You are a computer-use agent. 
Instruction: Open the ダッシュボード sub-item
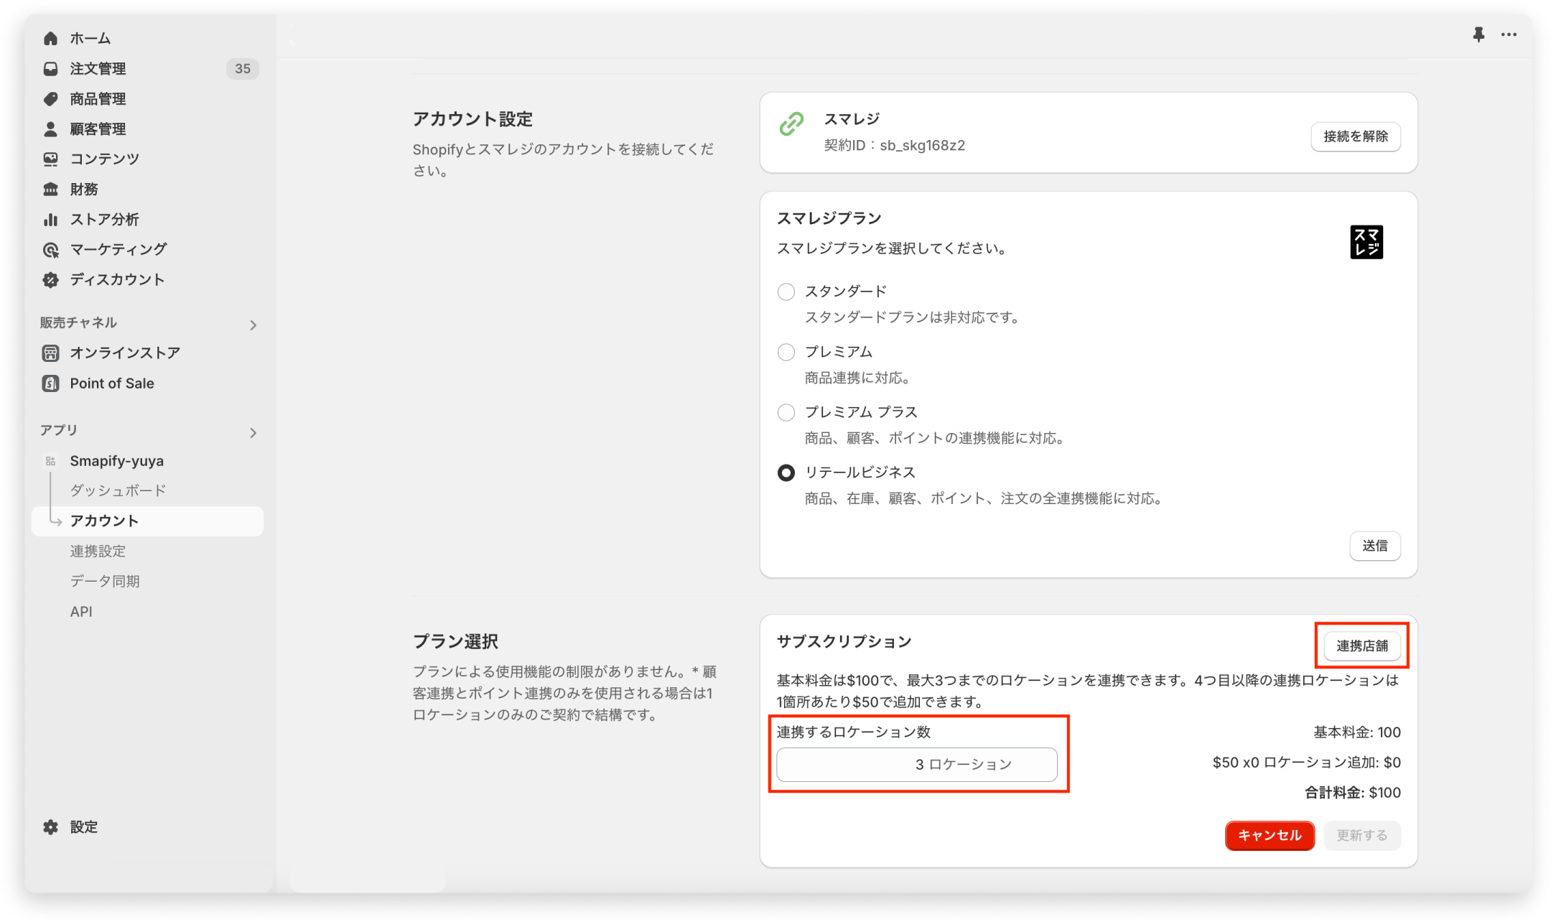tap(118, 490)
